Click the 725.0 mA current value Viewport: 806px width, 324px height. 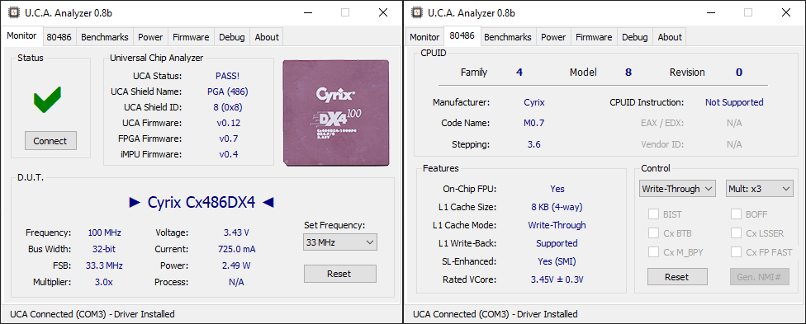coord(237,249)
